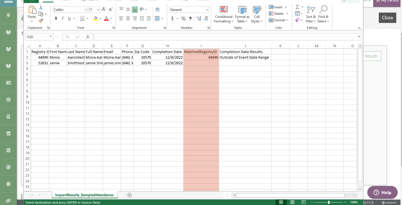Expand the Name Box dropdown arrow
Screen dimensions: 402x205
(51, 37)
